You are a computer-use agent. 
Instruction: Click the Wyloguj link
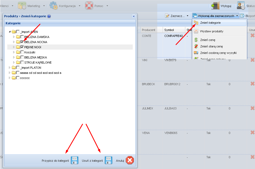coord(226,6)
